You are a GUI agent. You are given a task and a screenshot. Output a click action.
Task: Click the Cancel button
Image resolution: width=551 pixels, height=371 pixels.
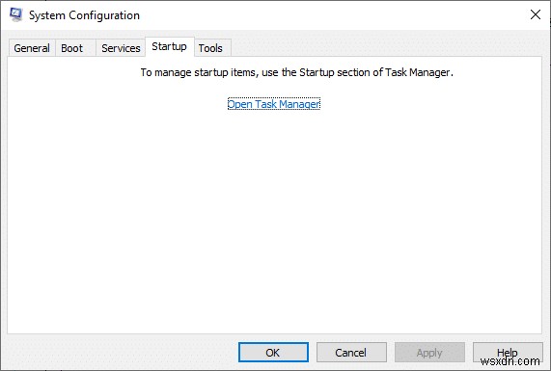[351, 353]
